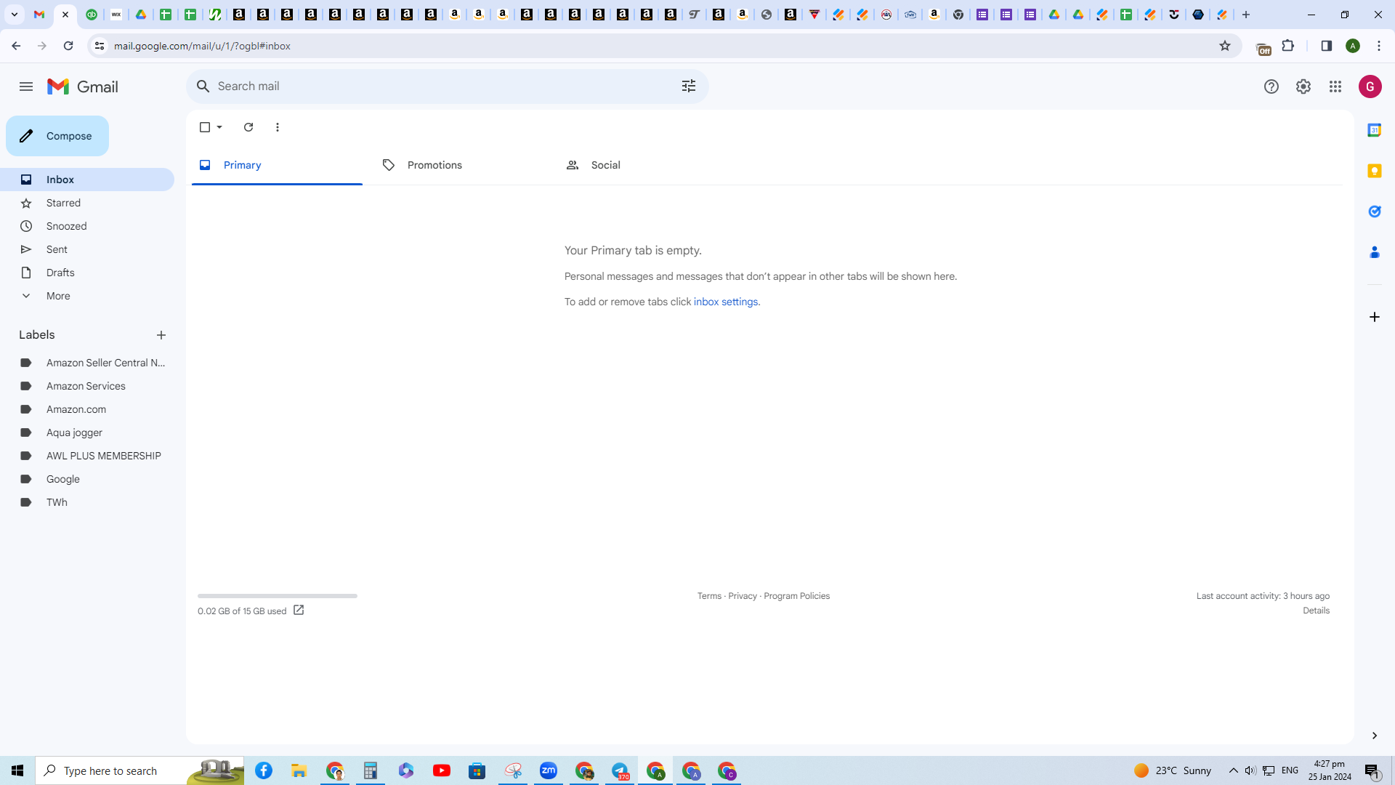This screenshot has height=785, width=1395.
Task: Open the Program Policies link
Action: tap(796, 596)
